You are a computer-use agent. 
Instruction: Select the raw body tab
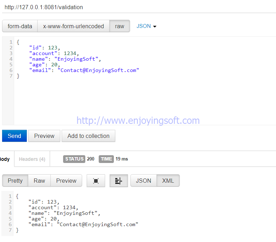click(x=119, y=26)
